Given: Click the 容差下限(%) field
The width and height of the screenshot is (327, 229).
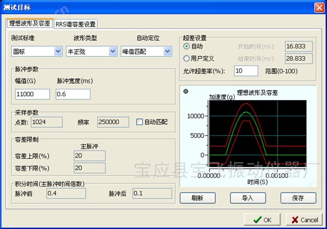Looking at the screenshot, I should (x=89, y=168).
